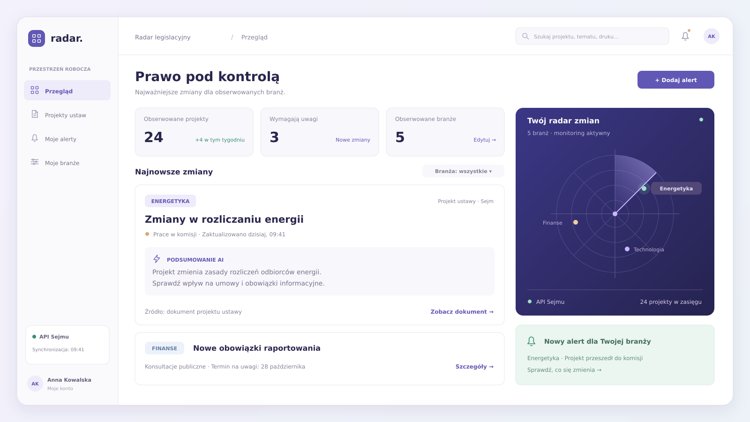This screenshot has height=422, width=750.
Task: Open AK avatar menu in header
Action: [x=712, y=36]
